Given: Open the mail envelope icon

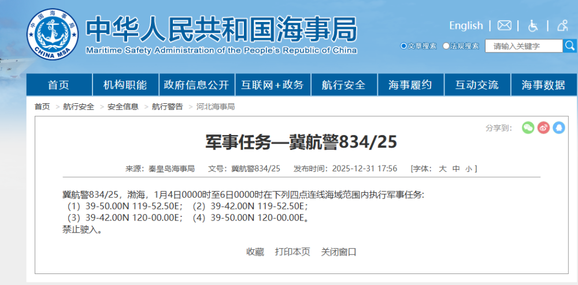Looking at the screenshot, I should coord(505,25).
